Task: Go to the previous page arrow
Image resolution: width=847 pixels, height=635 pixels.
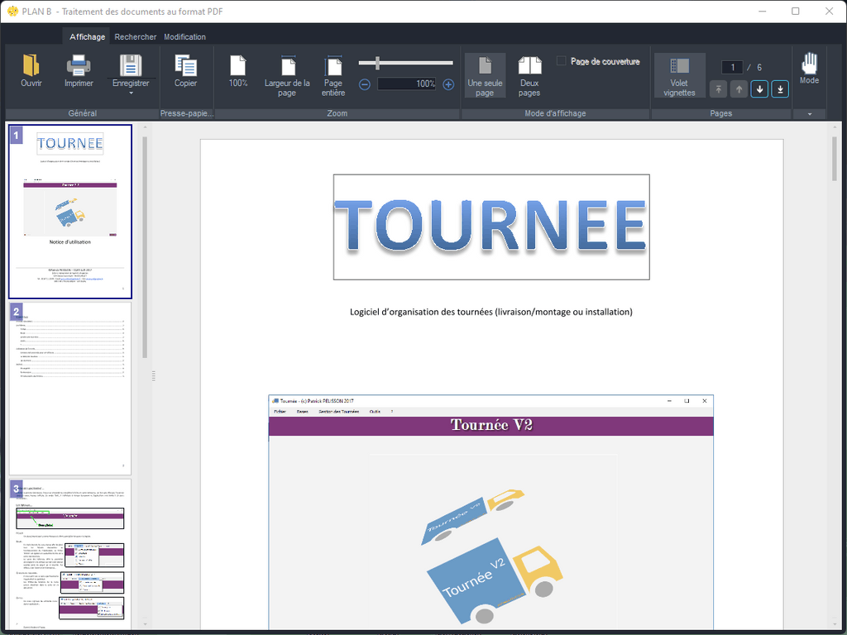Action: coord(739,89)
